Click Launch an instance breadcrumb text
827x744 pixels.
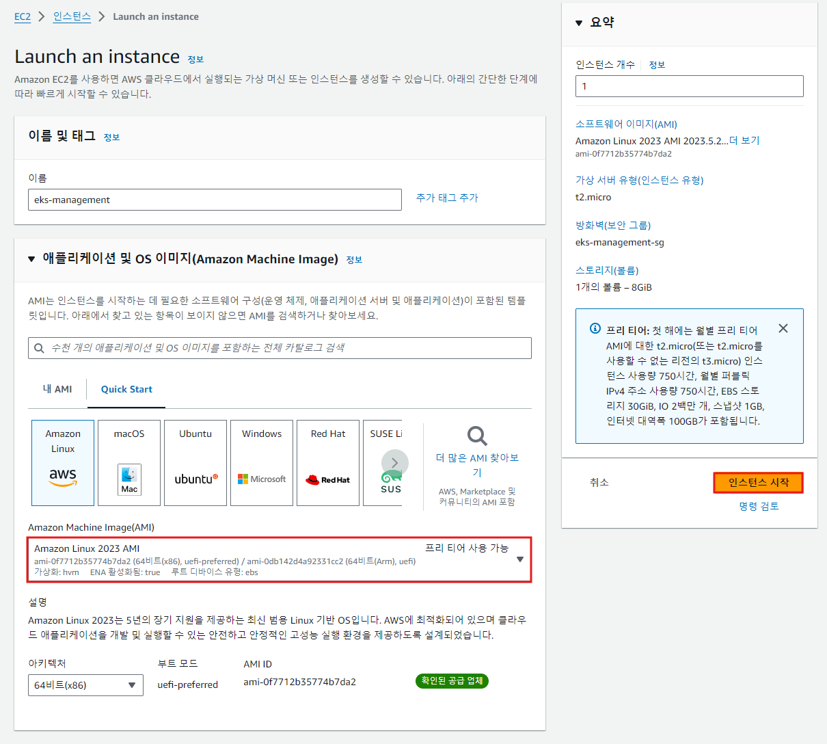pyautogui.click(x=156, y=16)
